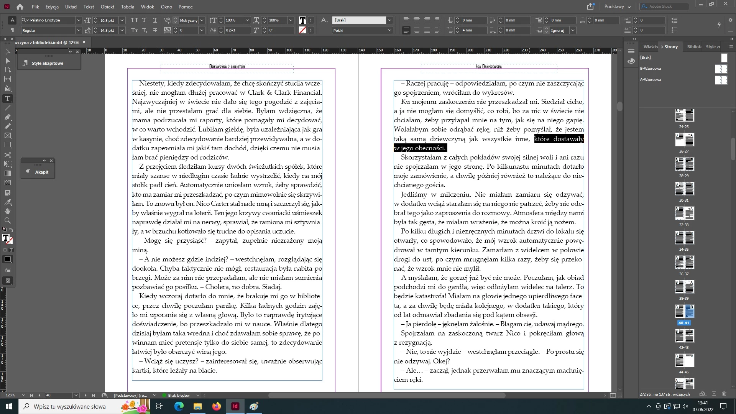This screenshot has height=414, width=736.
Task: Go to the next page
Action: [85, 395]
